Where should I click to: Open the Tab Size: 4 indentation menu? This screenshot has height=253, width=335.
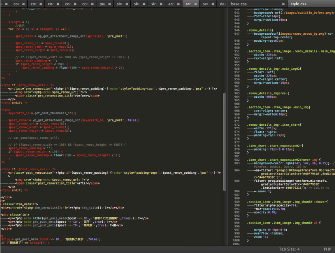click(289, 249)
